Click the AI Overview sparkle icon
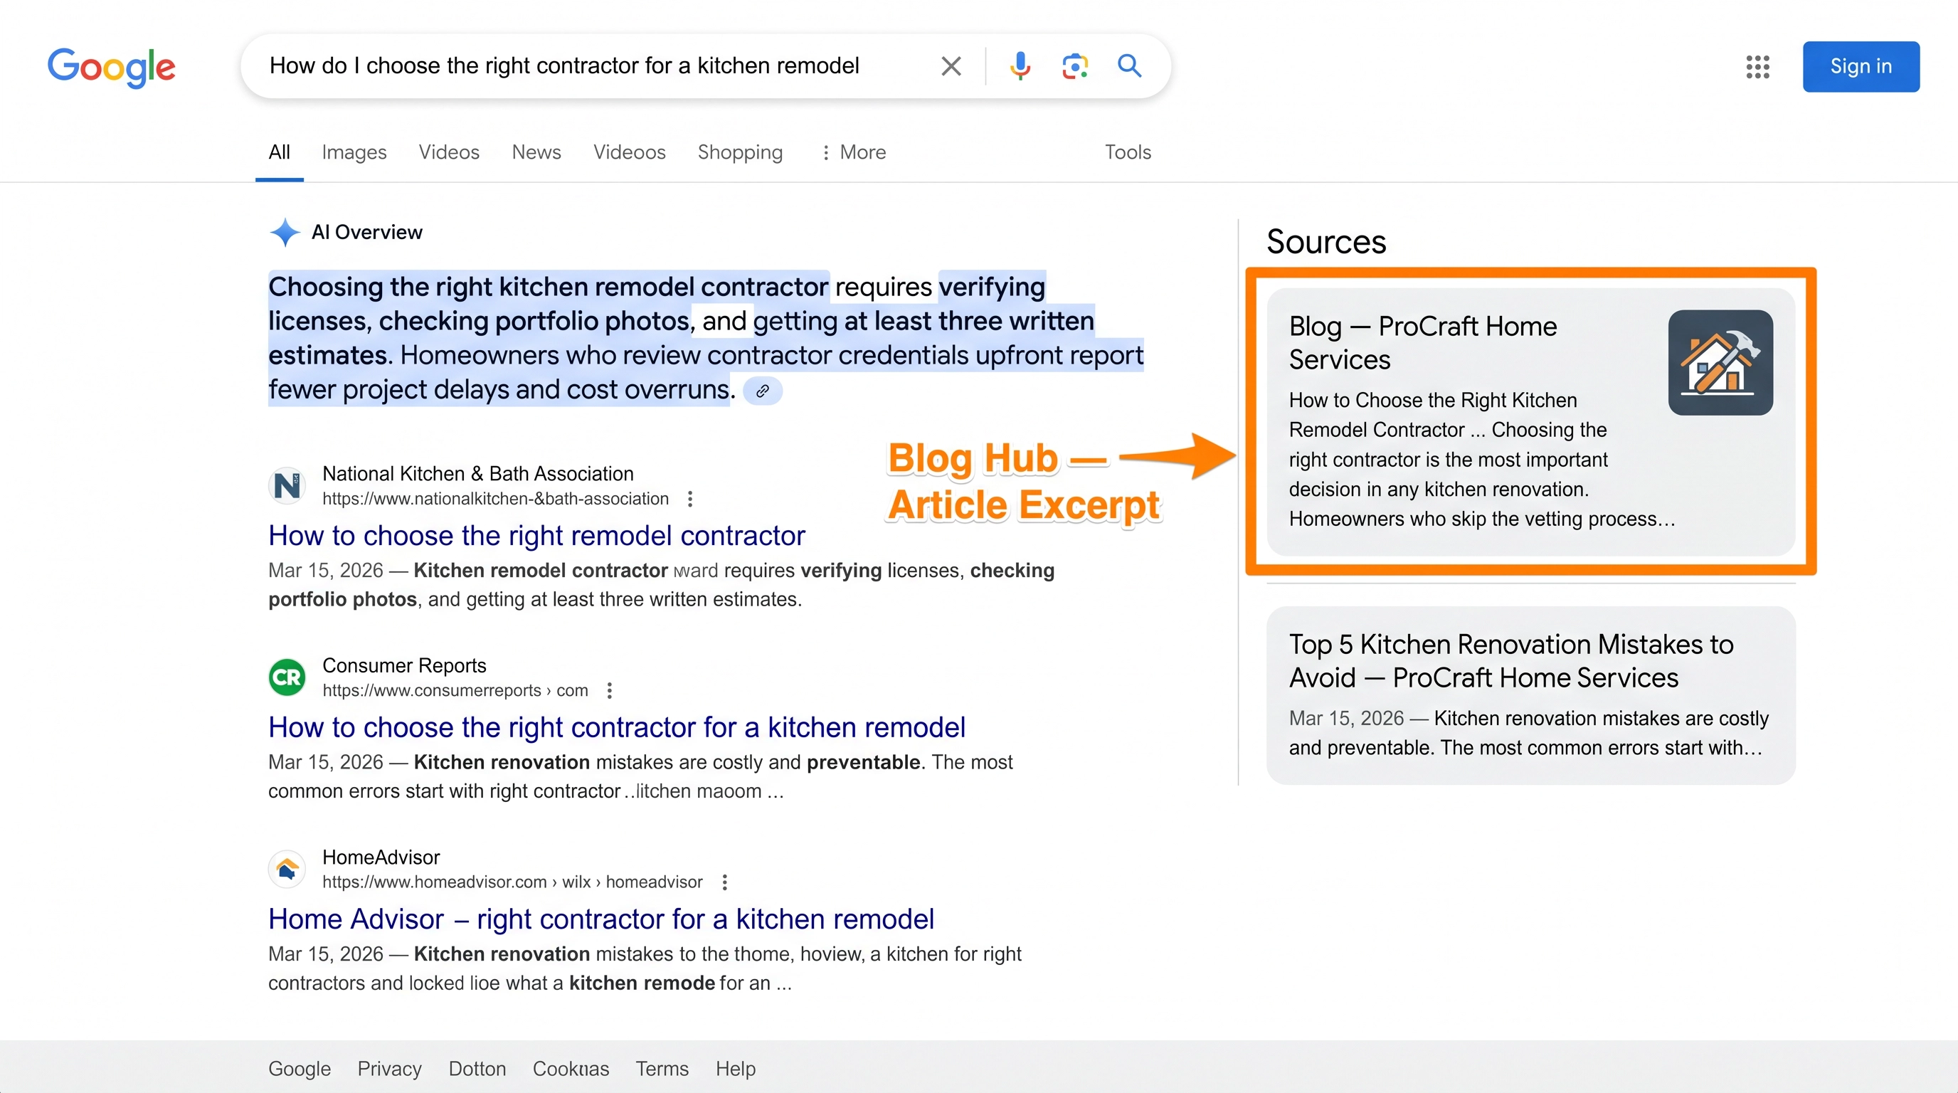This screenshot has width=1958, height=1093. click(285, 232)
